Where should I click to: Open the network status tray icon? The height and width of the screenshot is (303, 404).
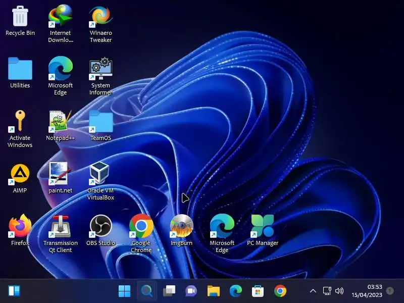327,291
